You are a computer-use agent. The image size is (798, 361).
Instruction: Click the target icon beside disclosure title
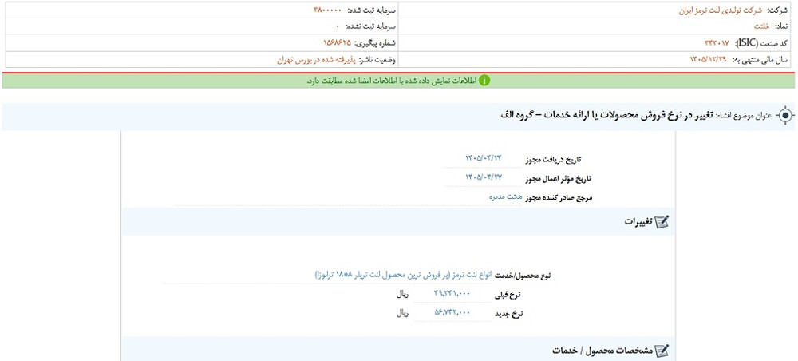pyautogui.click(x=786, y=116)
